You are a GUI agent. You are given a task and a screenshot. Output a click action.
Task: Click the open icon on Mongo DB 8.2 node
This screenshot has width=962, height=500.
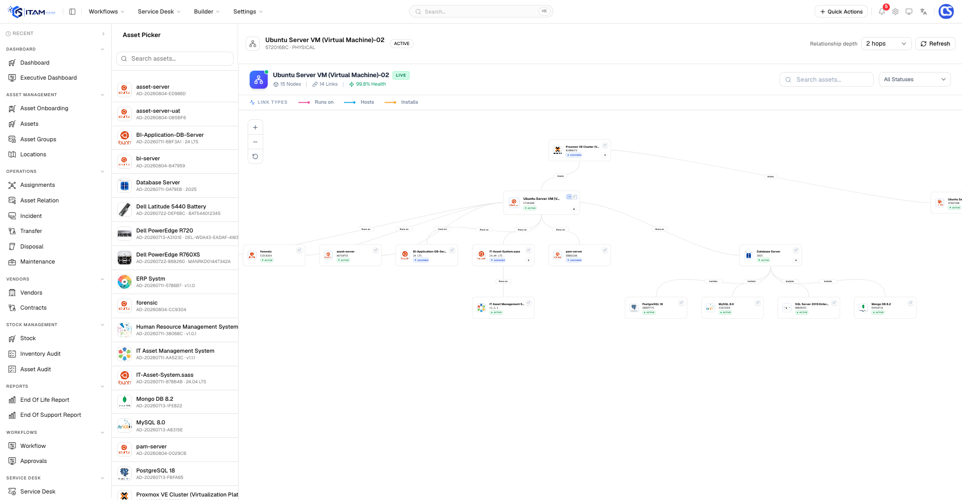click(x=910, y=303)
